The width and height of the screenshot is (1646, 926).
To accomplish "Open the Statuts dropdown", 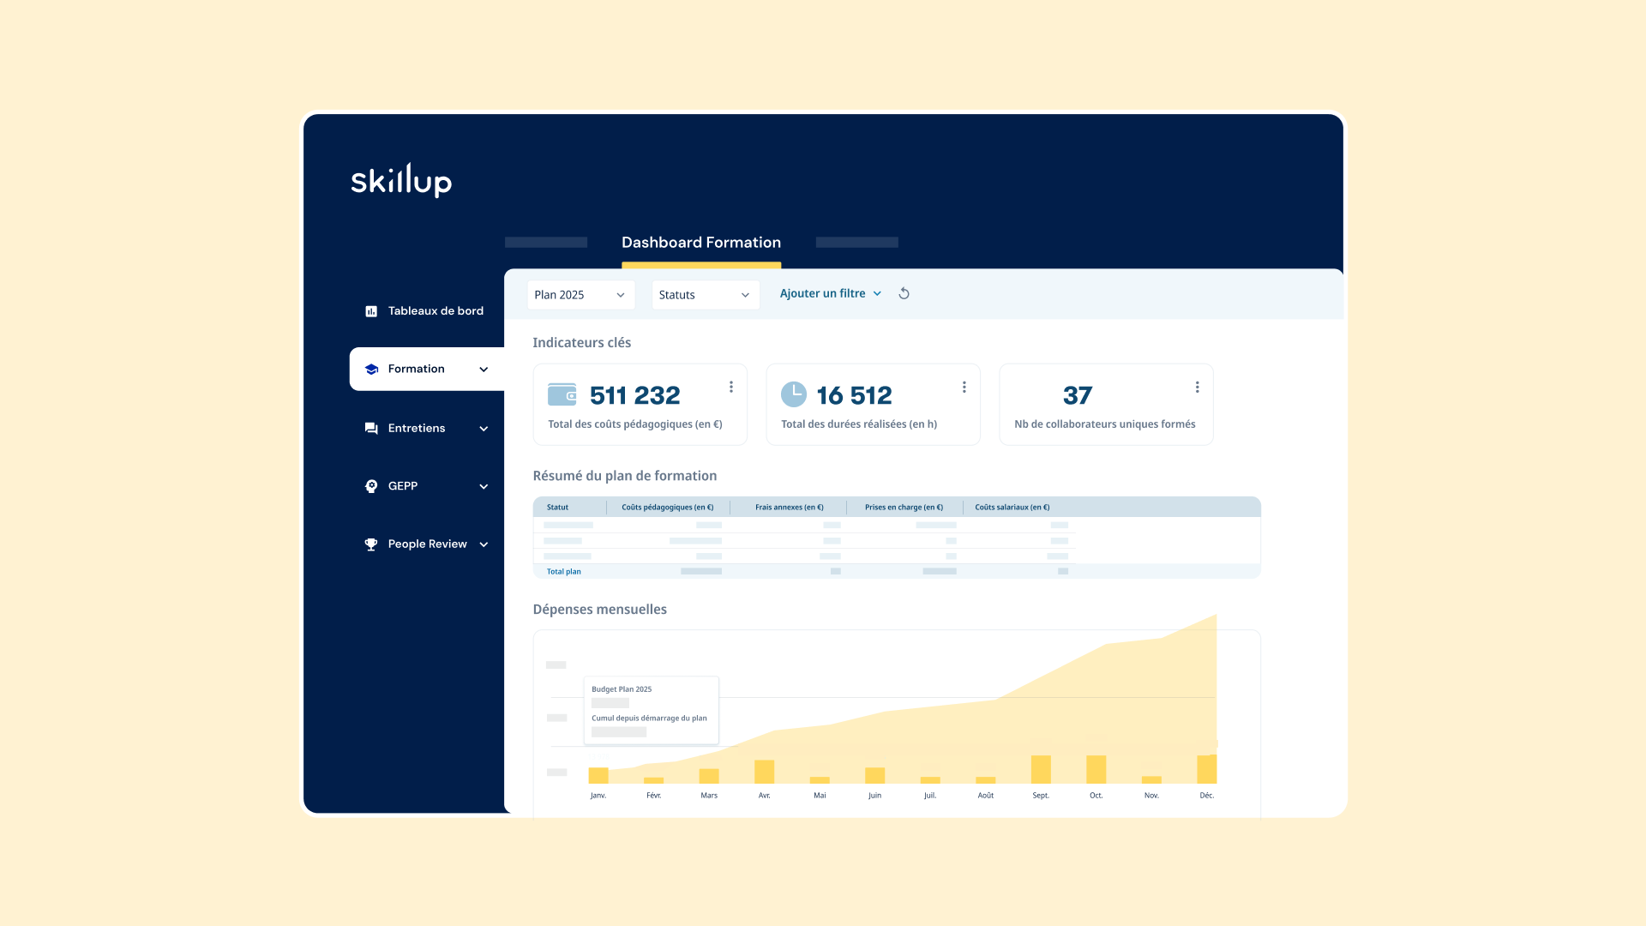I will point(705,294).
